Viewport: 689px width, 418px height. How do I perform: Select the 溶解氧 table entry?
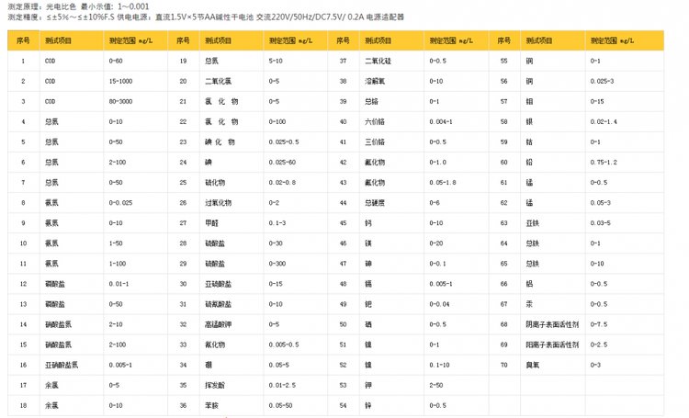tap(375, 81)
